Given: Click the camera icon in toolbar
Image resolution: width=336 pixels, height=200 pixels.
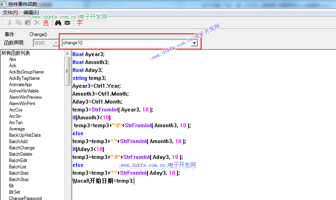Looking at the screenshot, I should [x=67, y=23].
